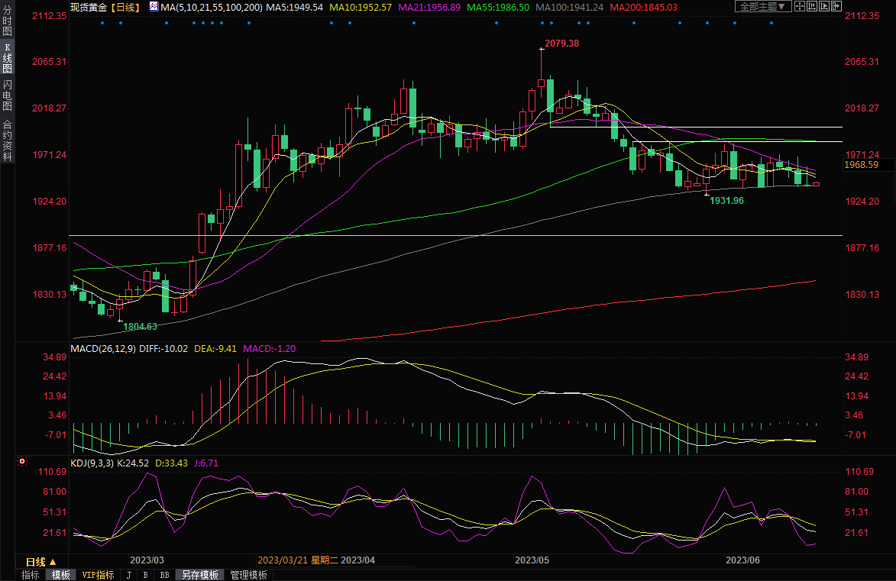Select the B indicator shortcut
The height and width of the screenshot is (581, 896).
[145, 575]
